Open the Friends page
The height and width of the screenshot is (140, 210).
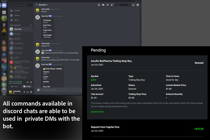21,11
